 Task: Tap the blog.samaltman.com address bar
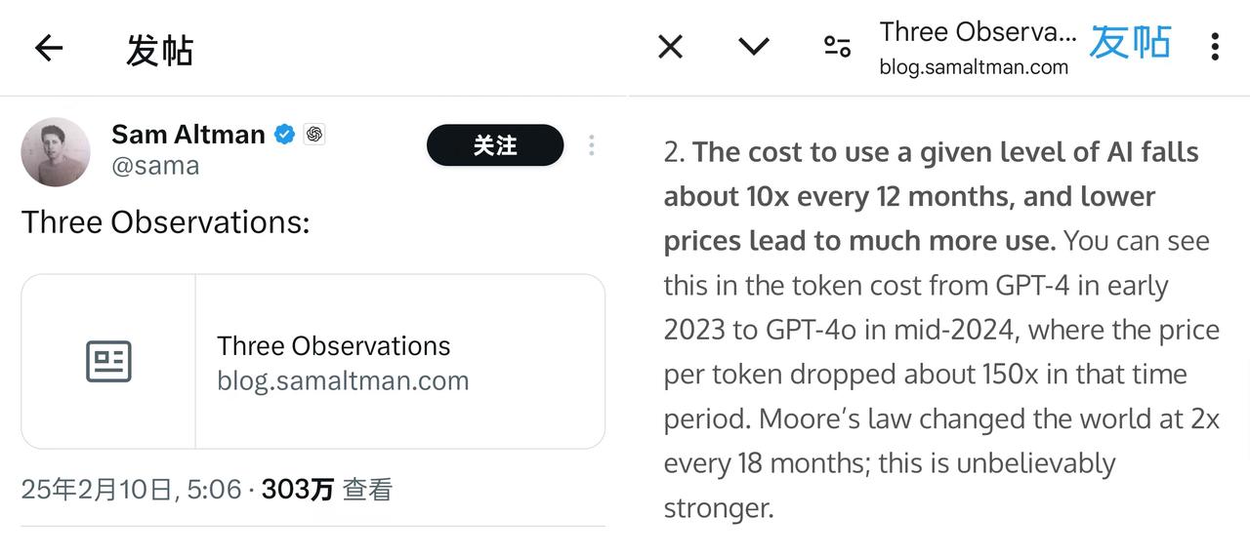point(978,47)
